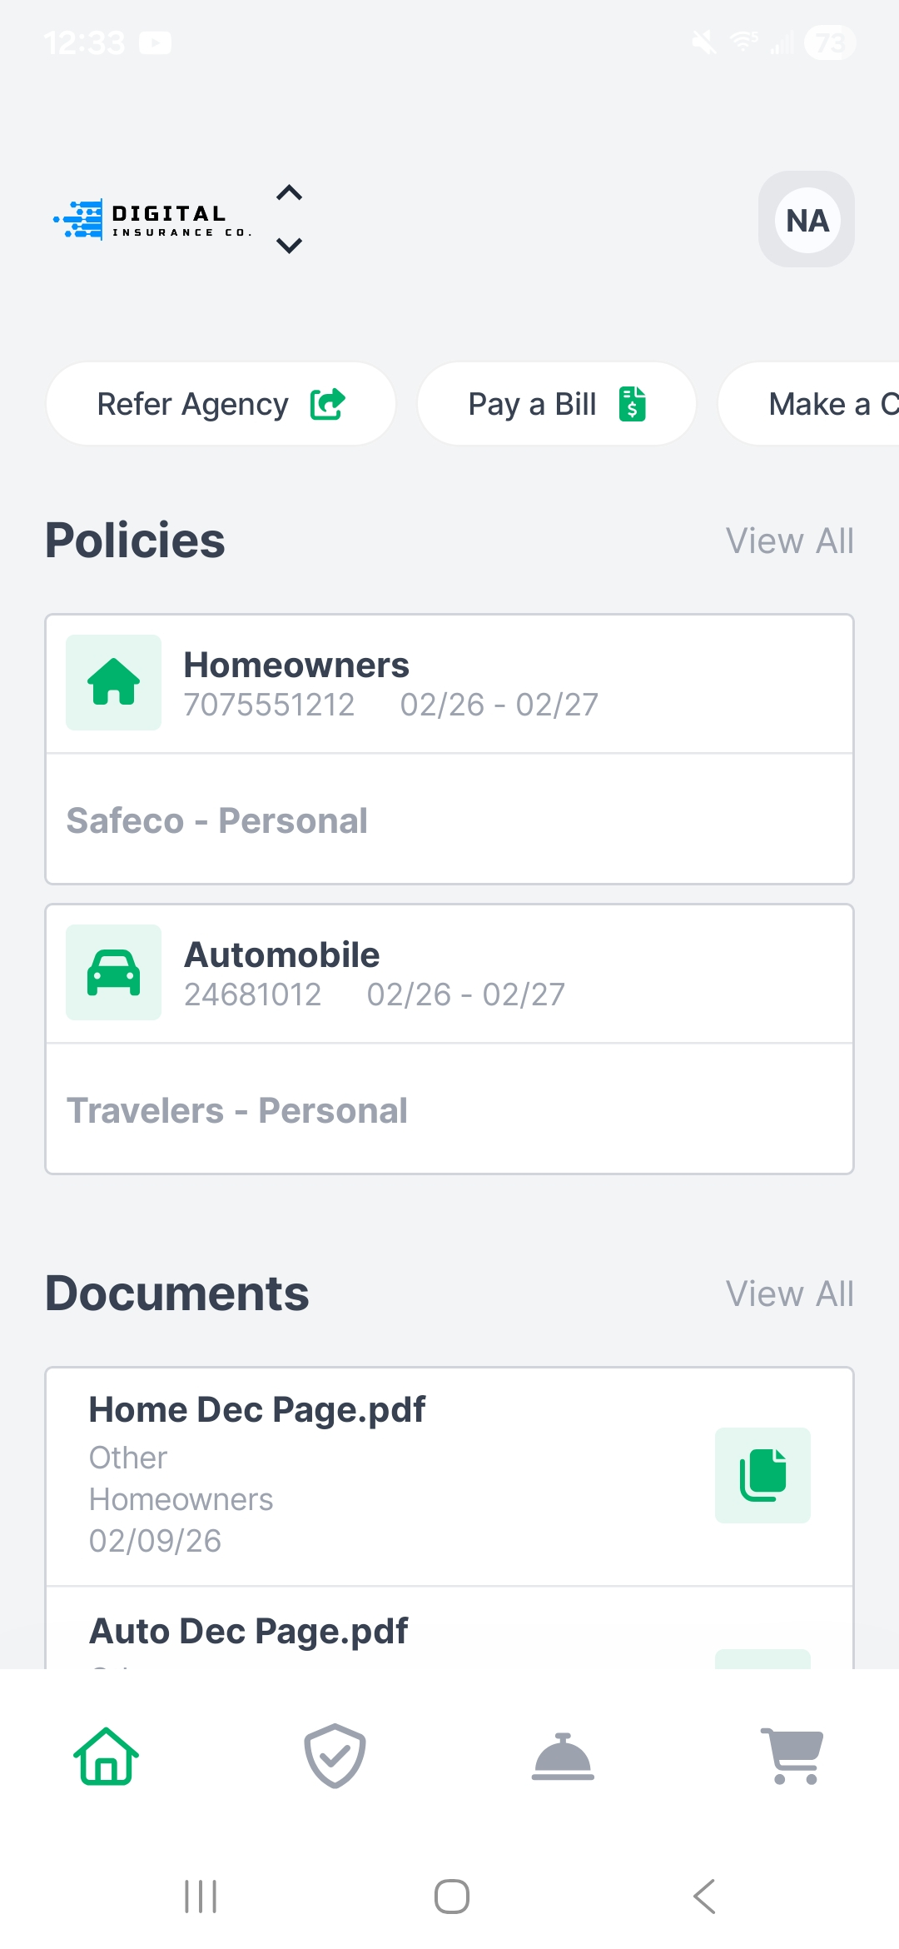
Task: Click View All next to Policies
Action: (789, 541)
